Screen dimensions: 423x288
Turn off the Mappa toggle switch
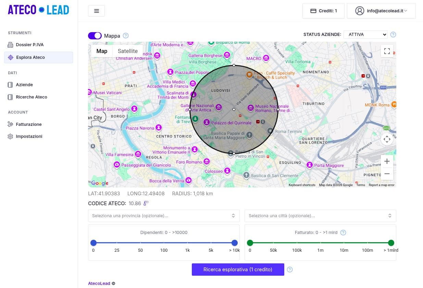[x=95, y=36]
